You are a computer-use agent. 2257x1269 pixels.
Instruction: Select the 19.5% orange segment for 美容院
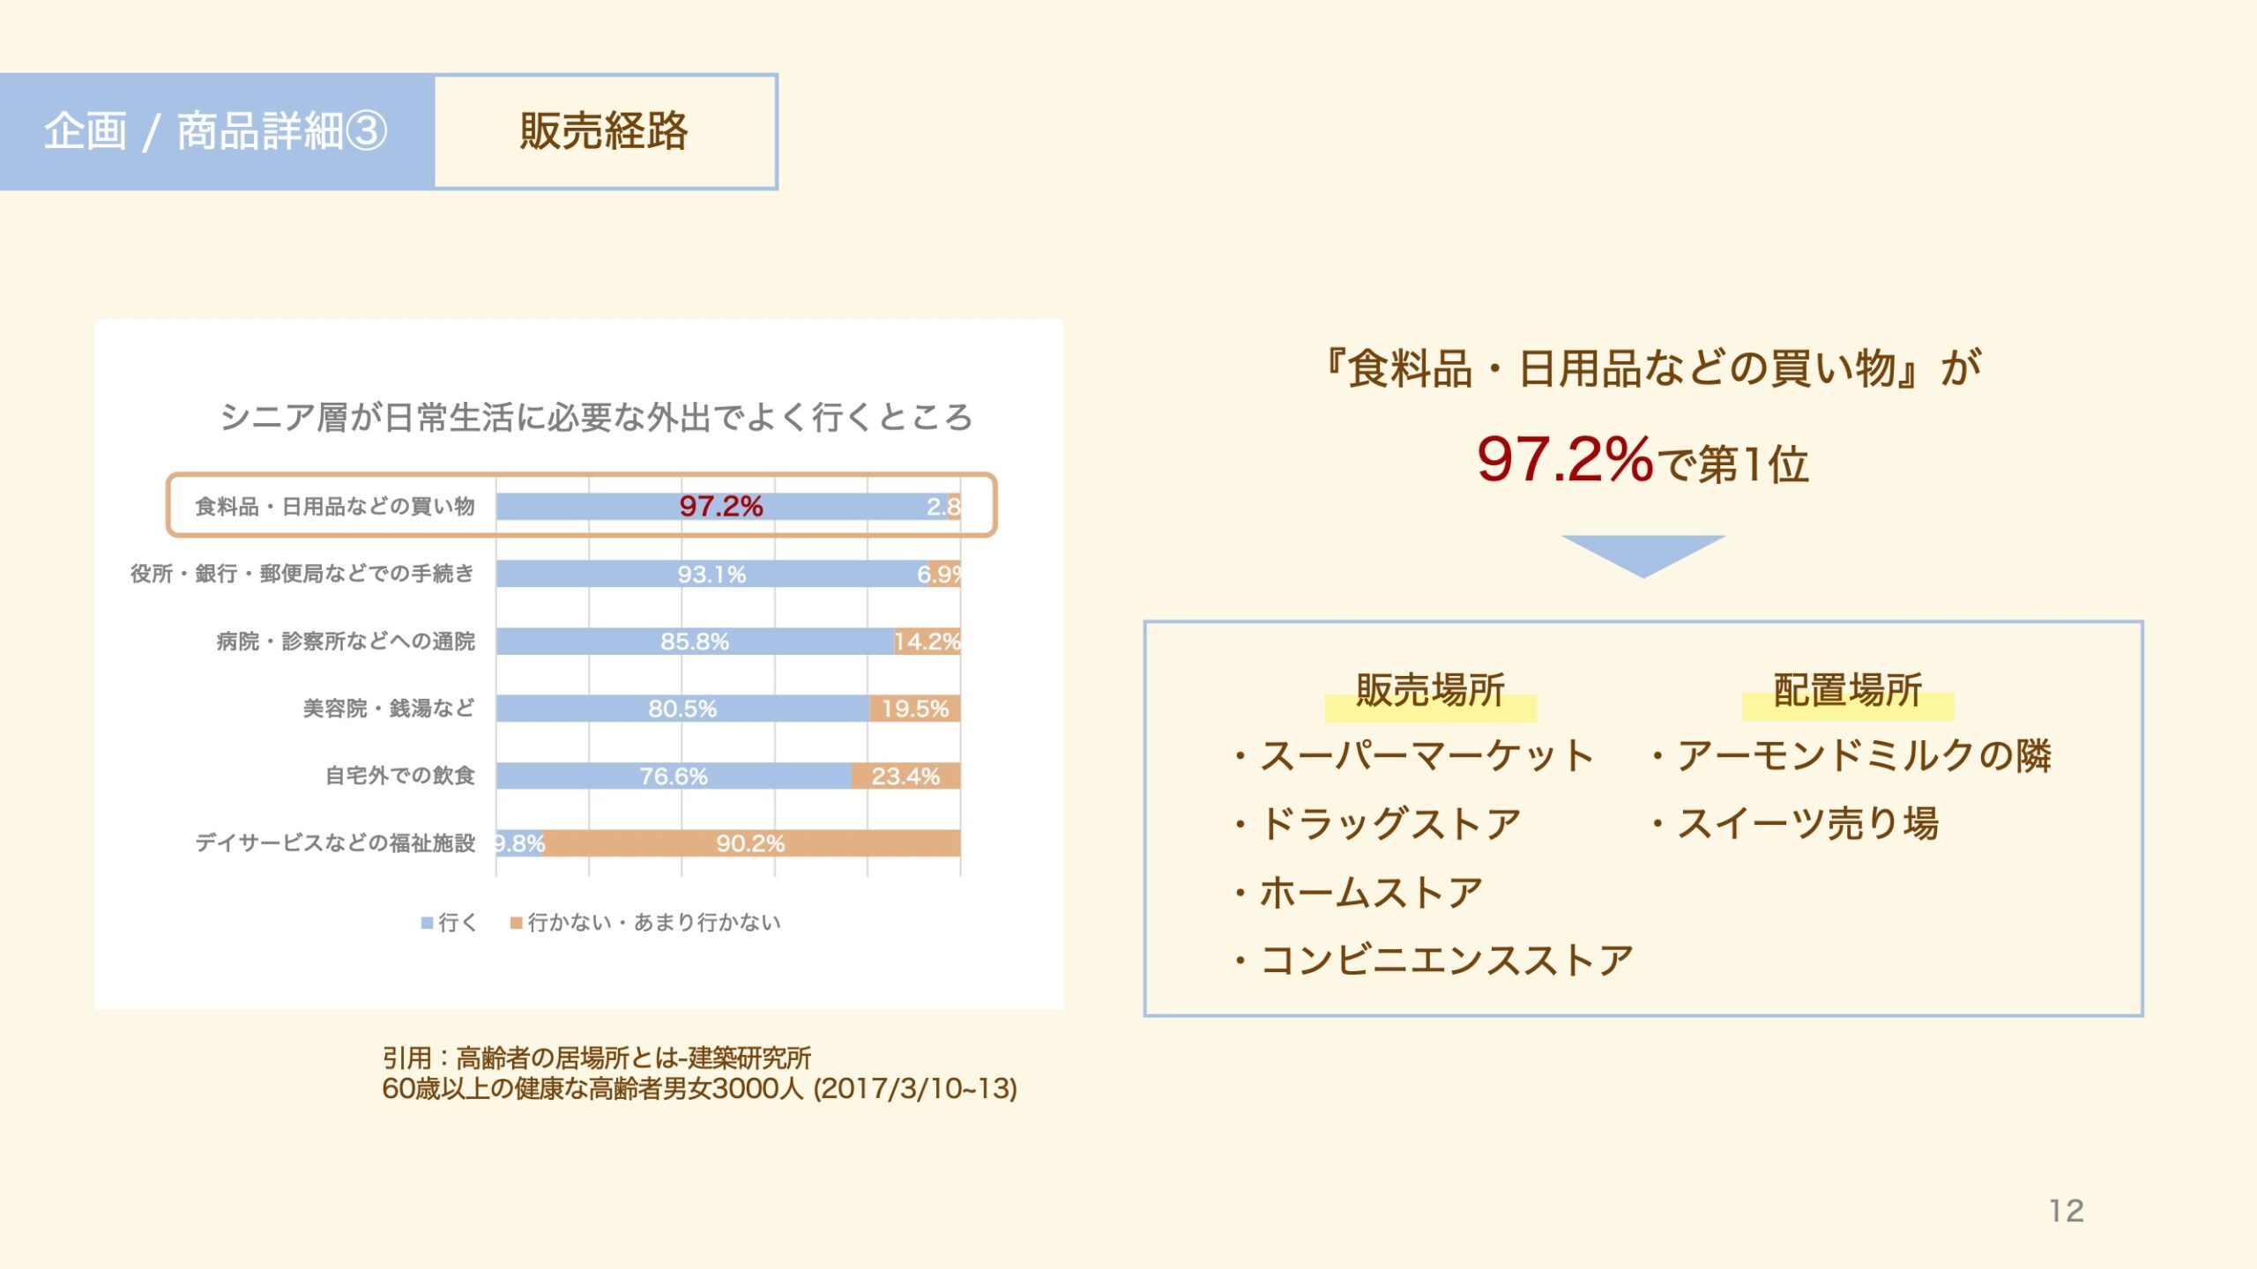(x=915, y=709)
